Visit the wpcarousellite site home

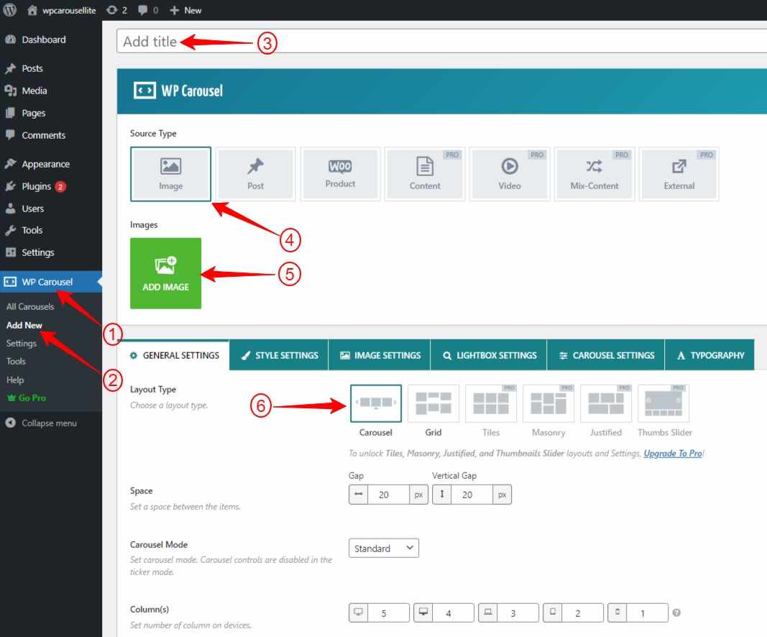[62, 10]
